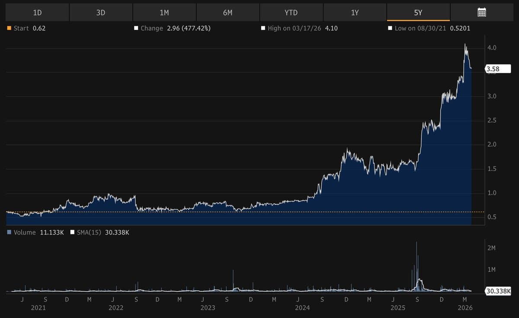The width and height of the screenshot is (519, 318).
Task: Select the active 5Y range tab
Action: [418, 13]
